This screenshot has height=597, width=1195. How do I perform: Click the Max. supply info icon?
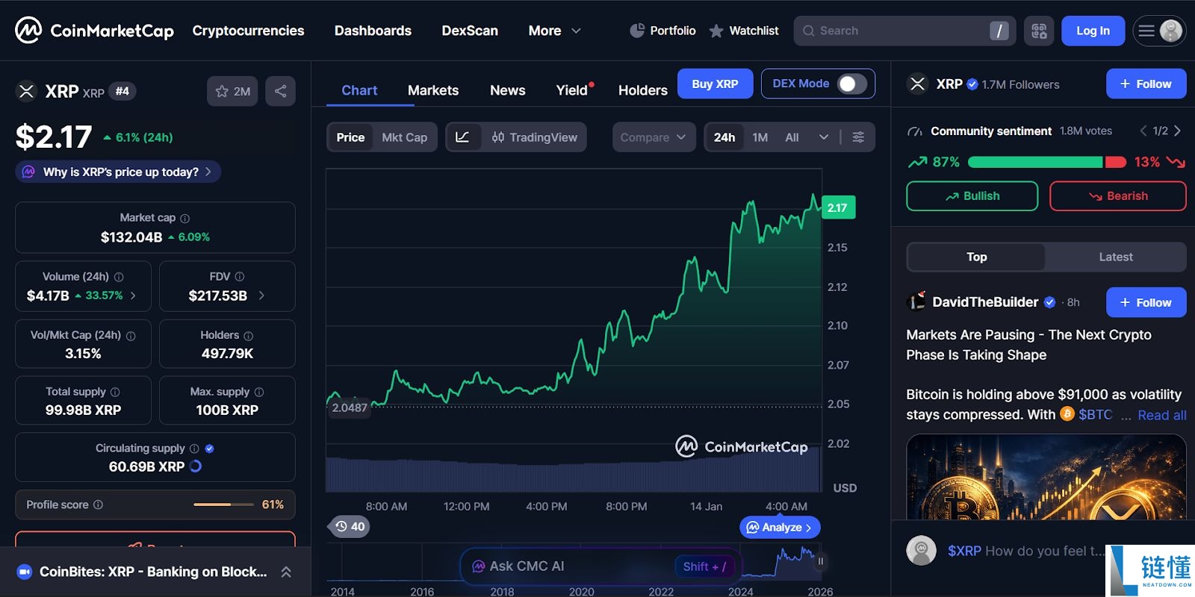[x=259, y=392]
